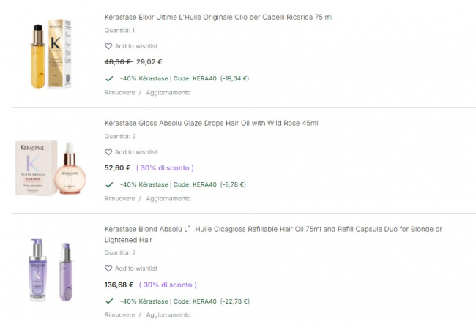Open the Kérastase Elixir Ultime product title link

pos(219,16)
